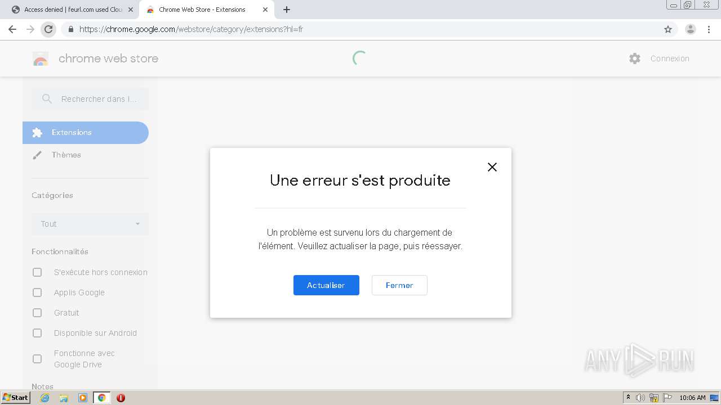
Task: Open the Chrome profile avatar icon
Action: click(691, 29)
